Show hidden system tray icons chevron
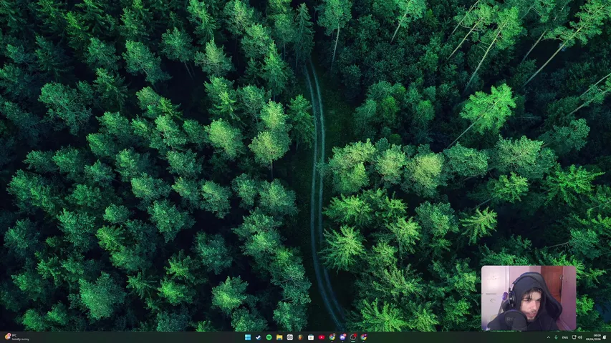This screenshot has height=343, width=611. 549,337
